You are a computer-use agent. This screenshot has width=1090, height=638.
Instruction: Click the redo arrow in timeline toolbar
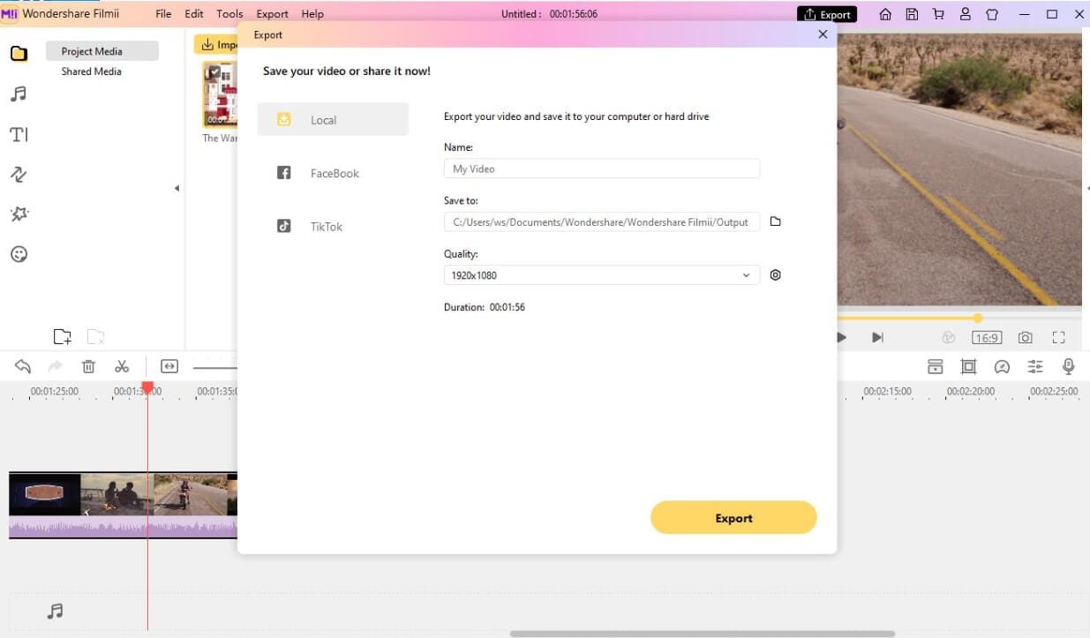(x=55, y=366)
